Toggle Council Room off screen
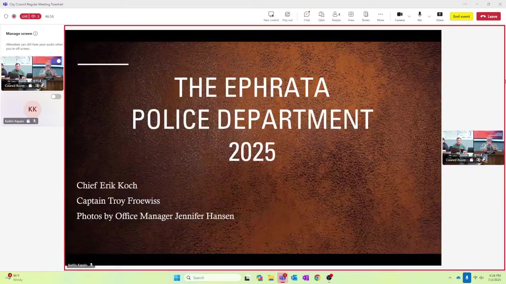The image size is (506, 284). [x=57, y=61]
